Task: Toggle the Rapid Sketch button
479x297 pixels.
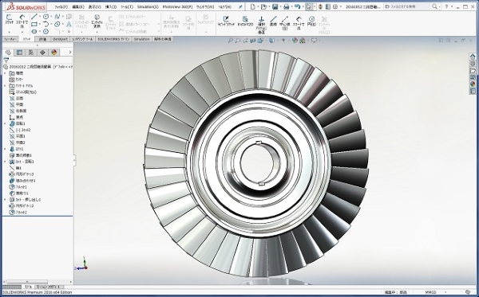Action: click(x=226, y=21)
